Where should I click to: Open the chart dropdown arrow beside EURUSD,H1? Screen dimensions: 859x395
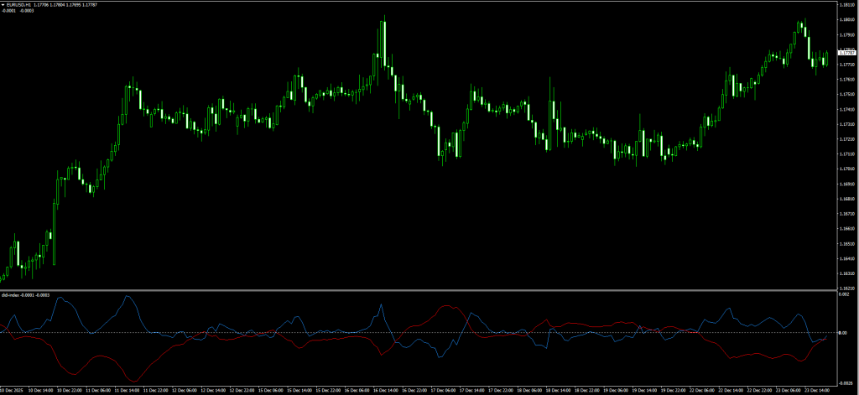pos(4,4)
